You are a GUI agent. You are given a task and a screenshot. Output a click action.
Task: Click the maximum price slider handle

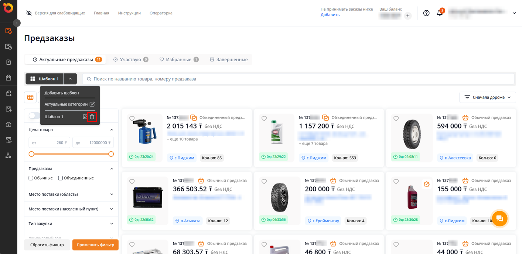tap(111, 154)
